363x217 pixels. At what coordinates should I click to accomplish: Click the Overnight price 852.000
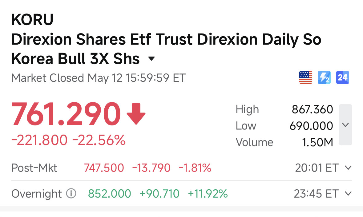click(110, 194)
